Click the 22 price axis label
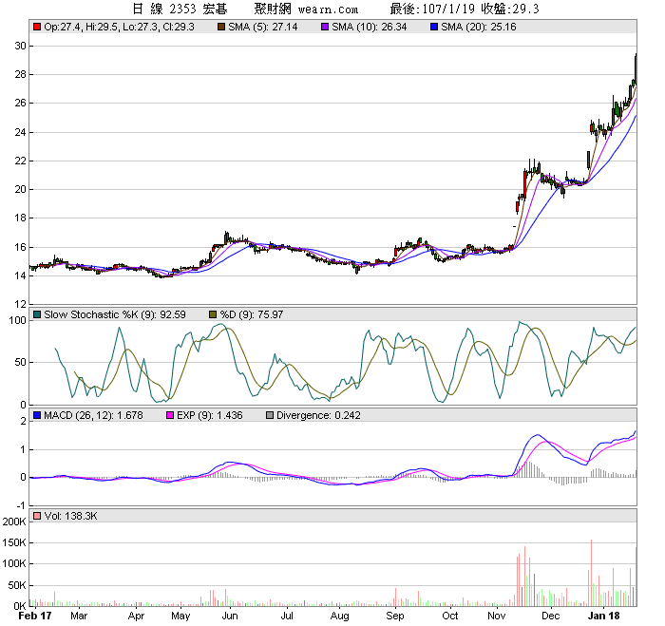This screenshot has width=665, height=626. pos(20,161)
